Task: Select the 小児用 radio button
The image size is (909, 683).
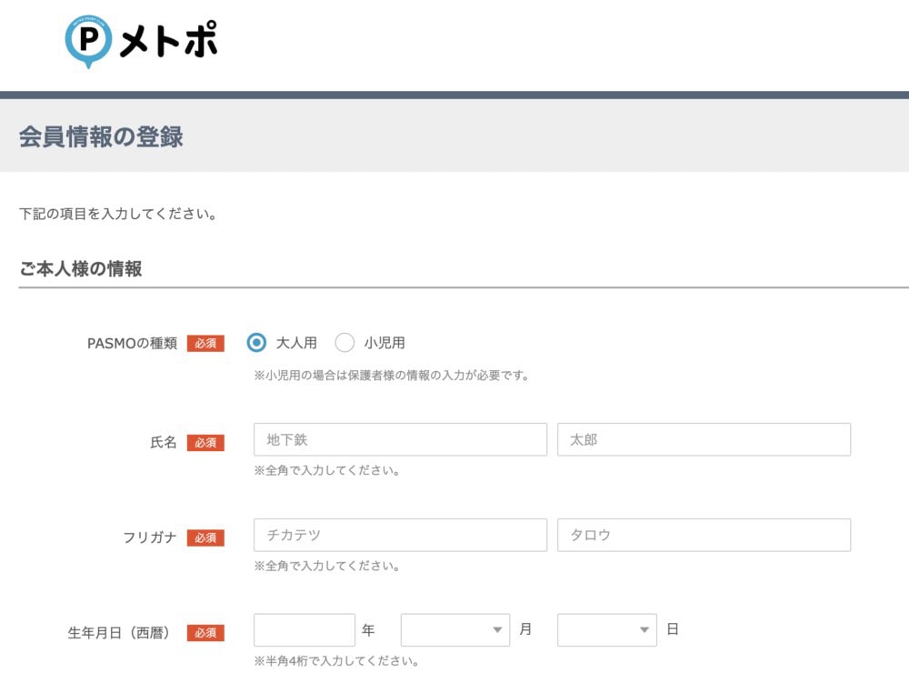Action: point(345,343)
